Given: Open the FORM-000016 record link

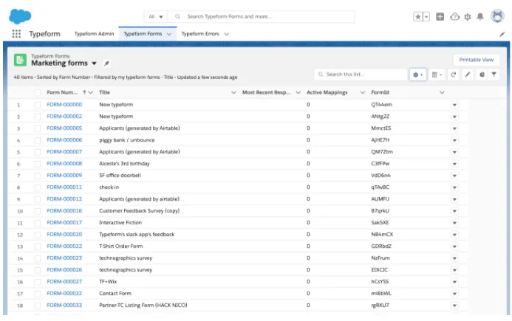Looking at the screenshot, I should pos(64,211).
